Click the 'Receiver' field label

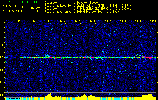tap(51, 9)
